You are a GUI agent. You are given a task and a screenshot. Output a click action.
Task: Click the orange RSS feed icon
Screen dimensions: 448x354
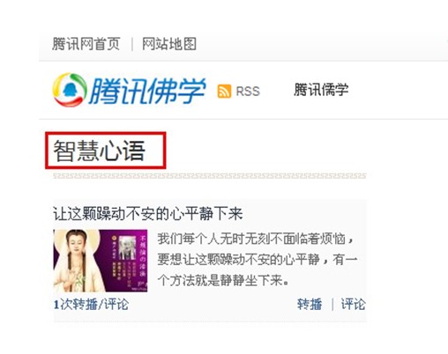224,91
